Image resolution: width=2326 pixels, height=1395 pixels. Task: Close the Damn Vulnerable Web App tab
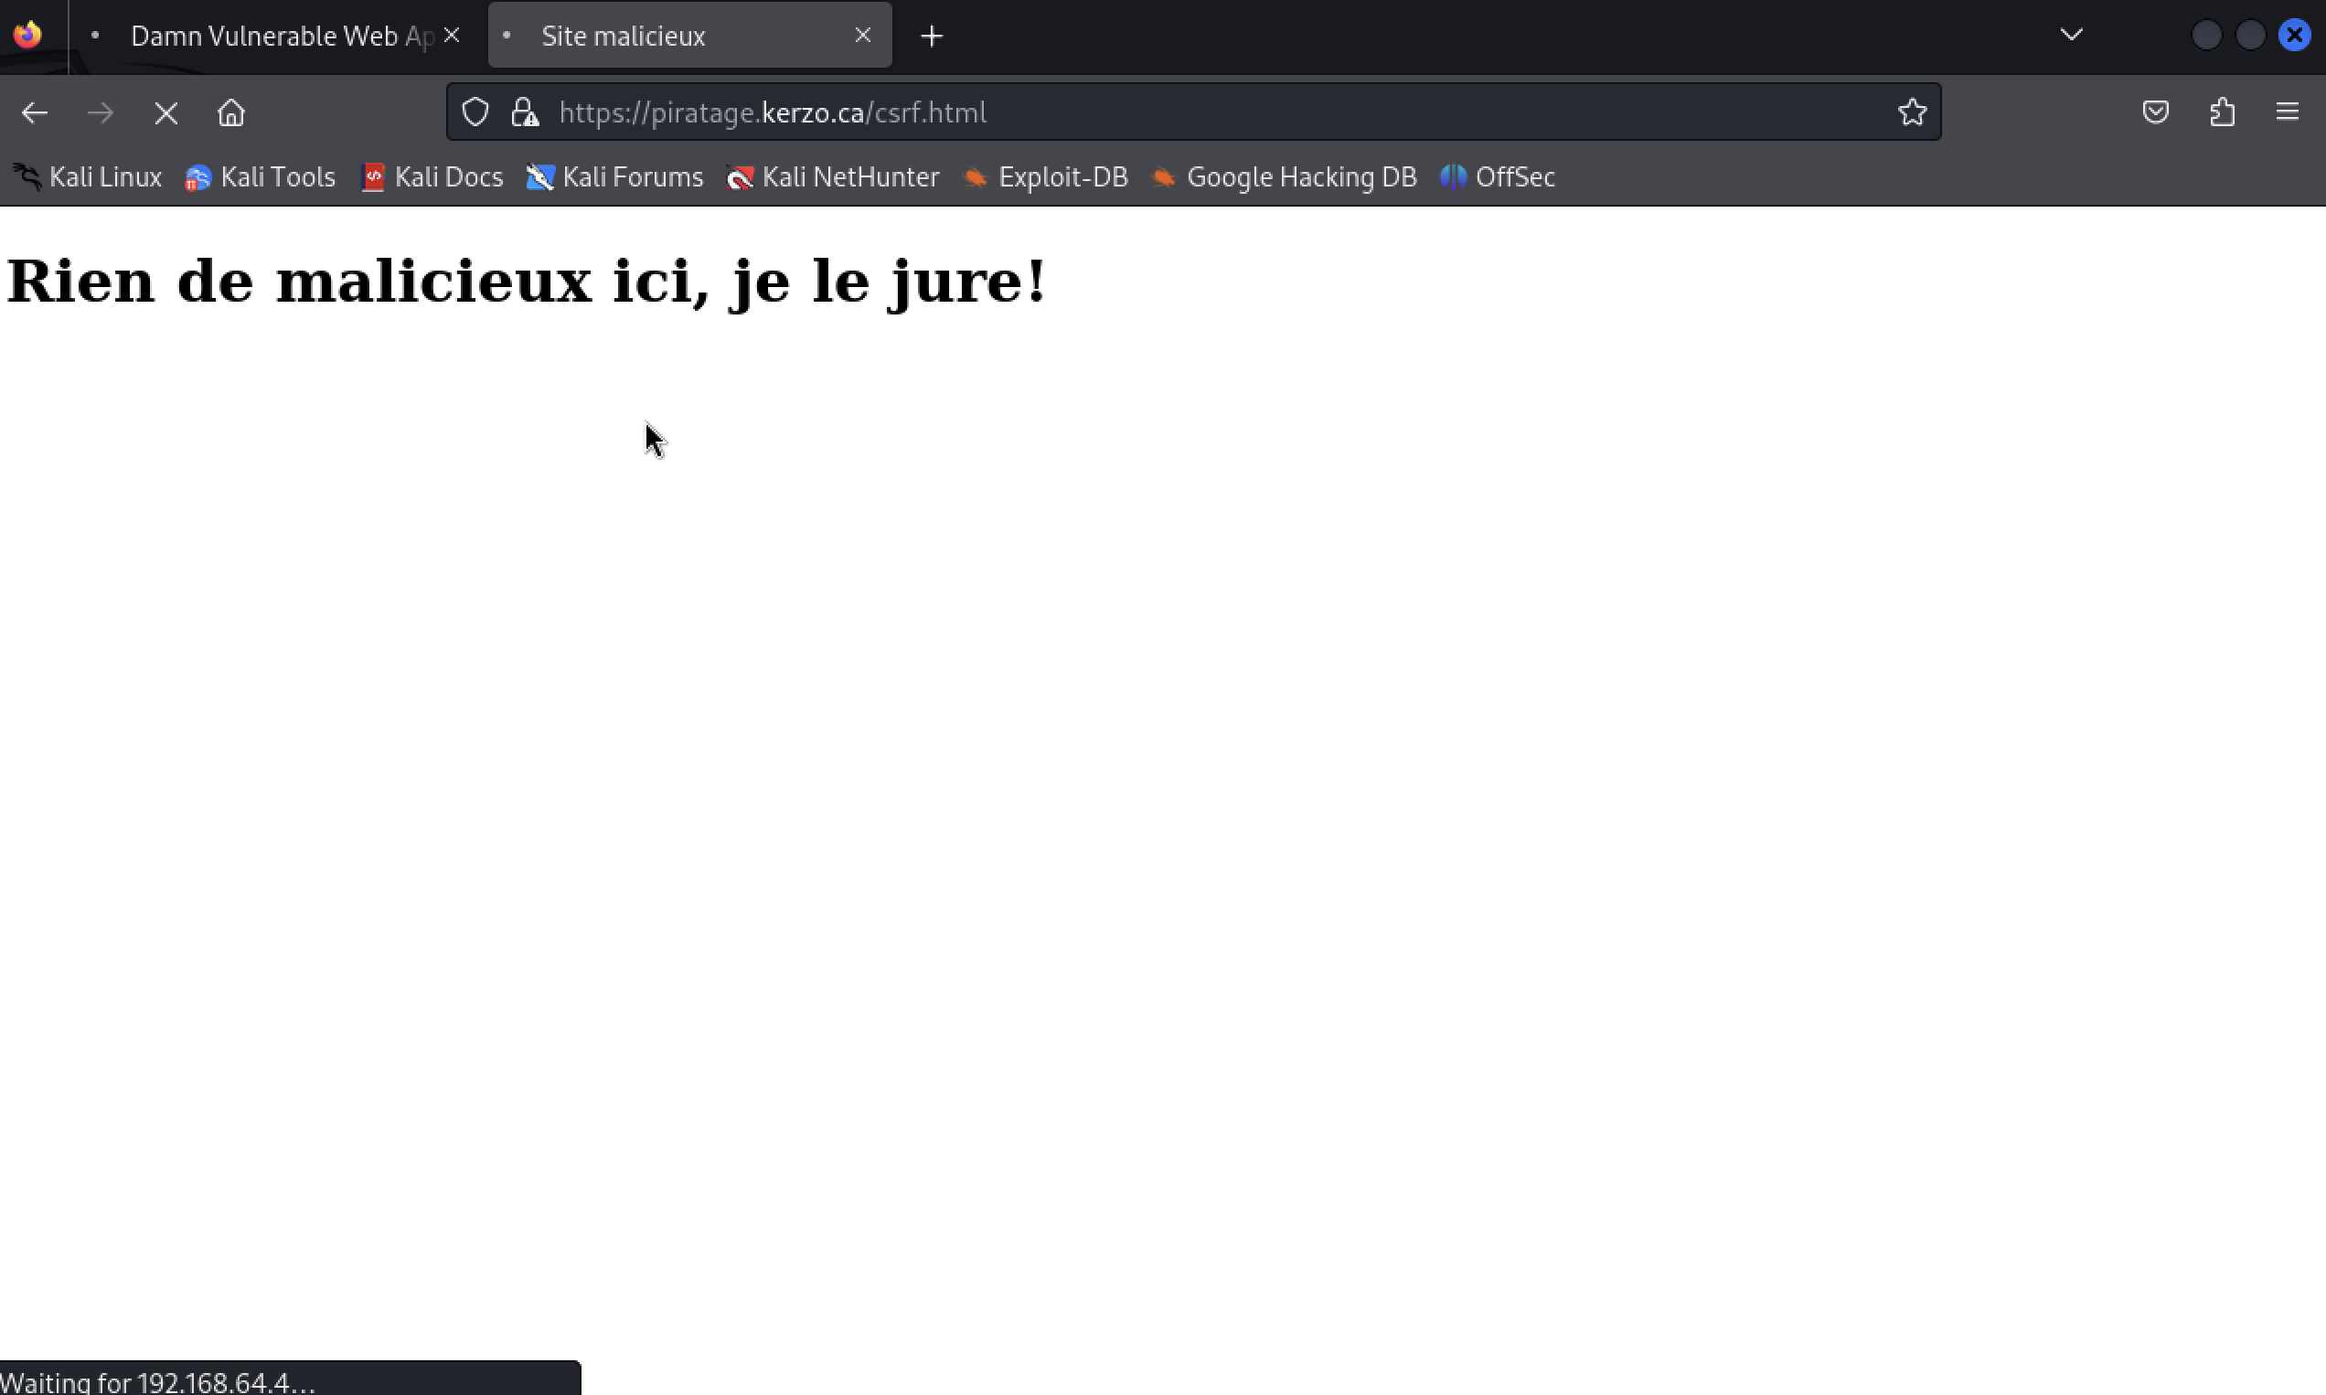[452, 35]
